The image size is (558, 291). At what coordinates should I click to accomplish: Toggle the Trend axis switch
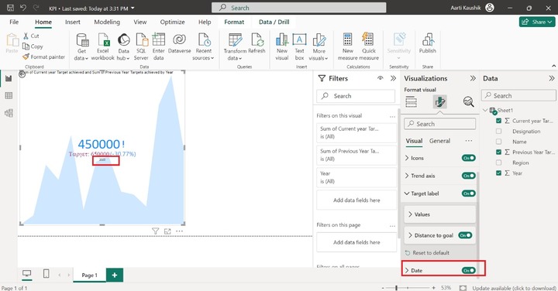click(x=469, y=176)
